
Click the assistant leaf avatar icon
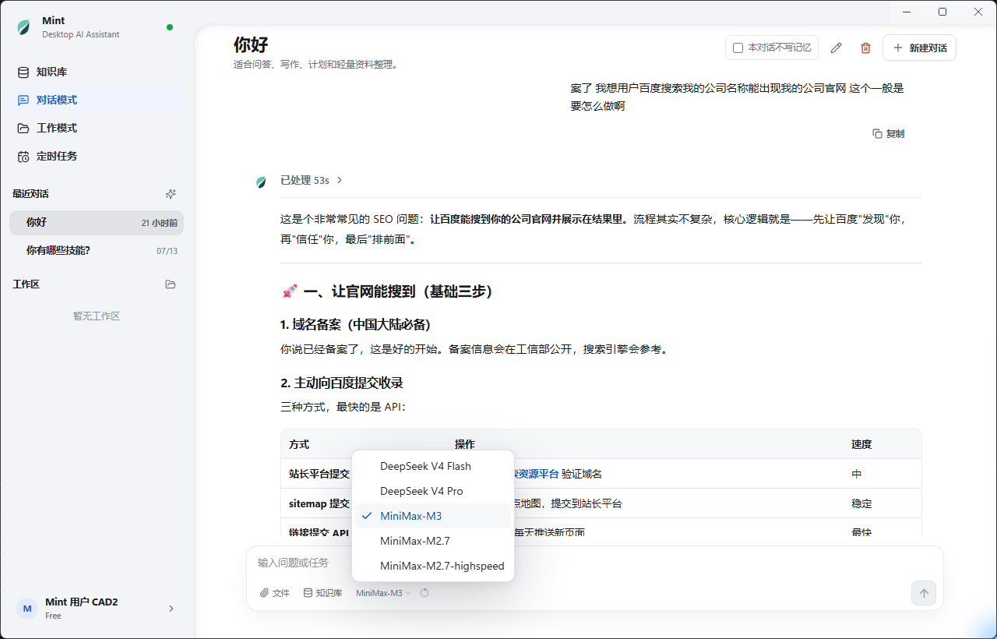pyautogui.click(x=261, y=182)
